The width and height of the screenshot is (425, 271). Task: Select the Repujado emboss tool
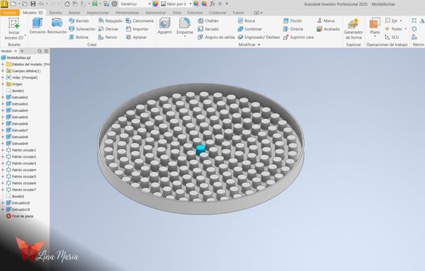pyautogui.click(x=110, y=21)
